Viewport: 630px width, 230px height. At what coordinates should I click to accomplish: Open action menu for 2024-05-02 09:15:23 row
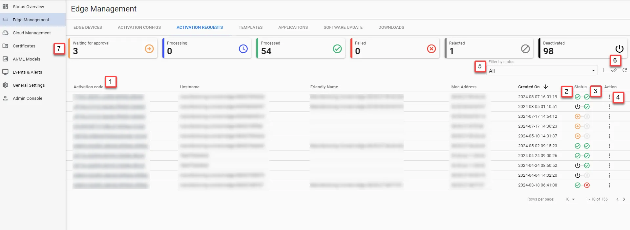(x=609, y=146)
